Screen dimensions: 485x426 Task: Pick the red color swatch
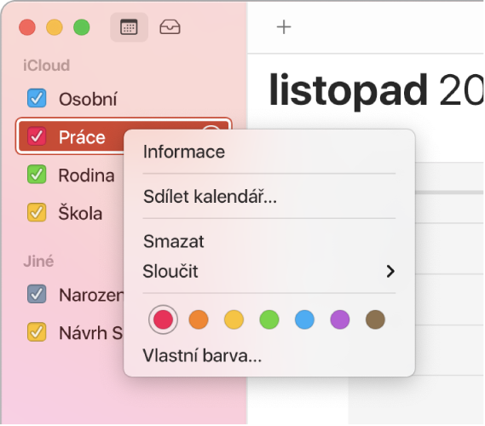pyautogui.click(x=163, y=319)
